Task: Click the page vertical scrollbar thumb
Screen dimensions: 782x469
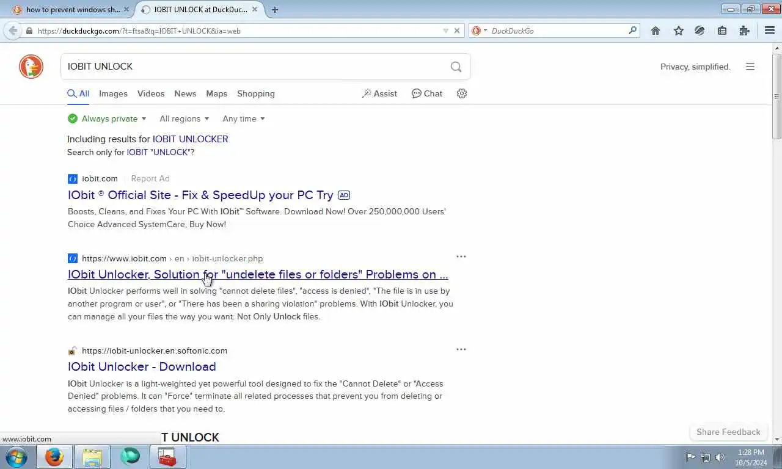Action: click(777, 96)
